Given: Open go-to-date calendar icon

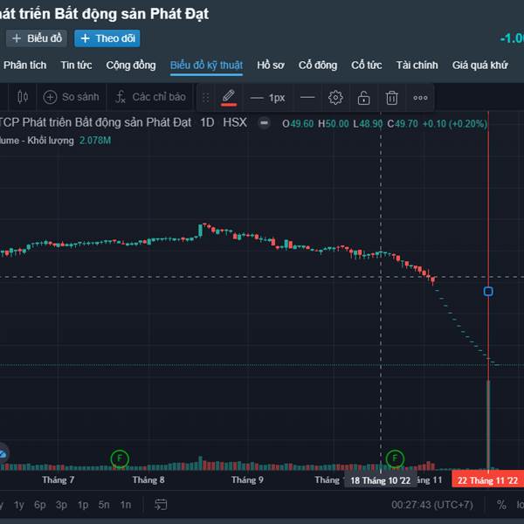Looking at the screenshot, I should pos(161,505).
